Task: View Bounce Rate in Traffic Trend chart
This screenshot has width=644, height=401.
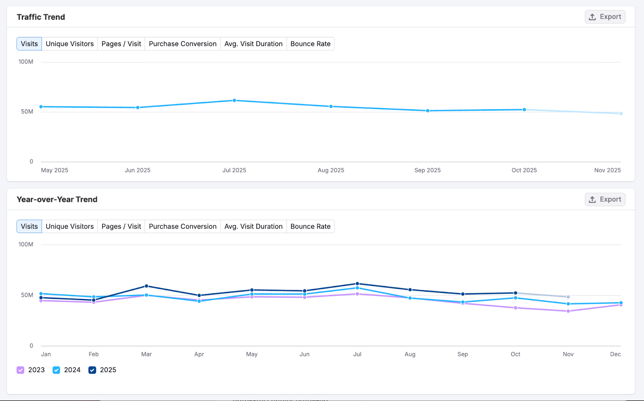Action: (x=310, y=43)
